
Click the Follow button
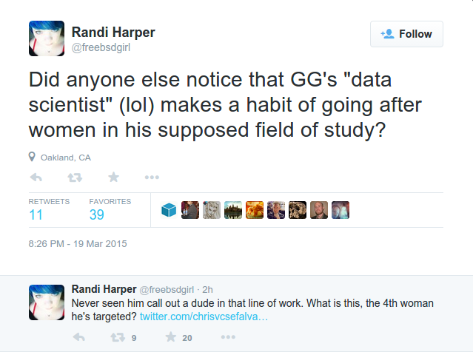tap(406, 34)
